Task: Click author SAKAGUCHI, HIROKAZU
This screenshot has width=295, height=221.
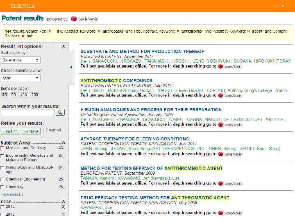Action: pyautogui.click(x=116, y=61)
